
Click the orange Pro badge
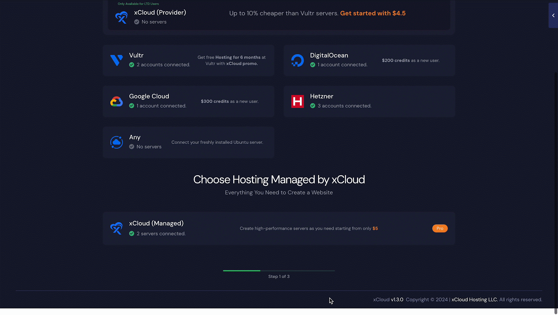(440, 228)
